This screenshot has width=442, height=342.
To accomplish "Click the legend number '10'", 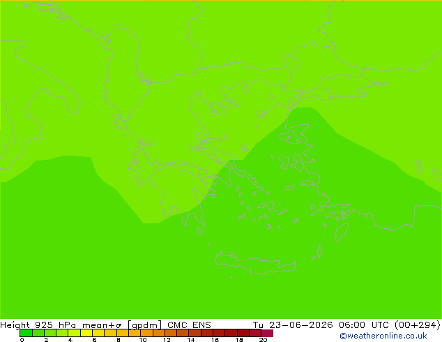I will point(143,340).
